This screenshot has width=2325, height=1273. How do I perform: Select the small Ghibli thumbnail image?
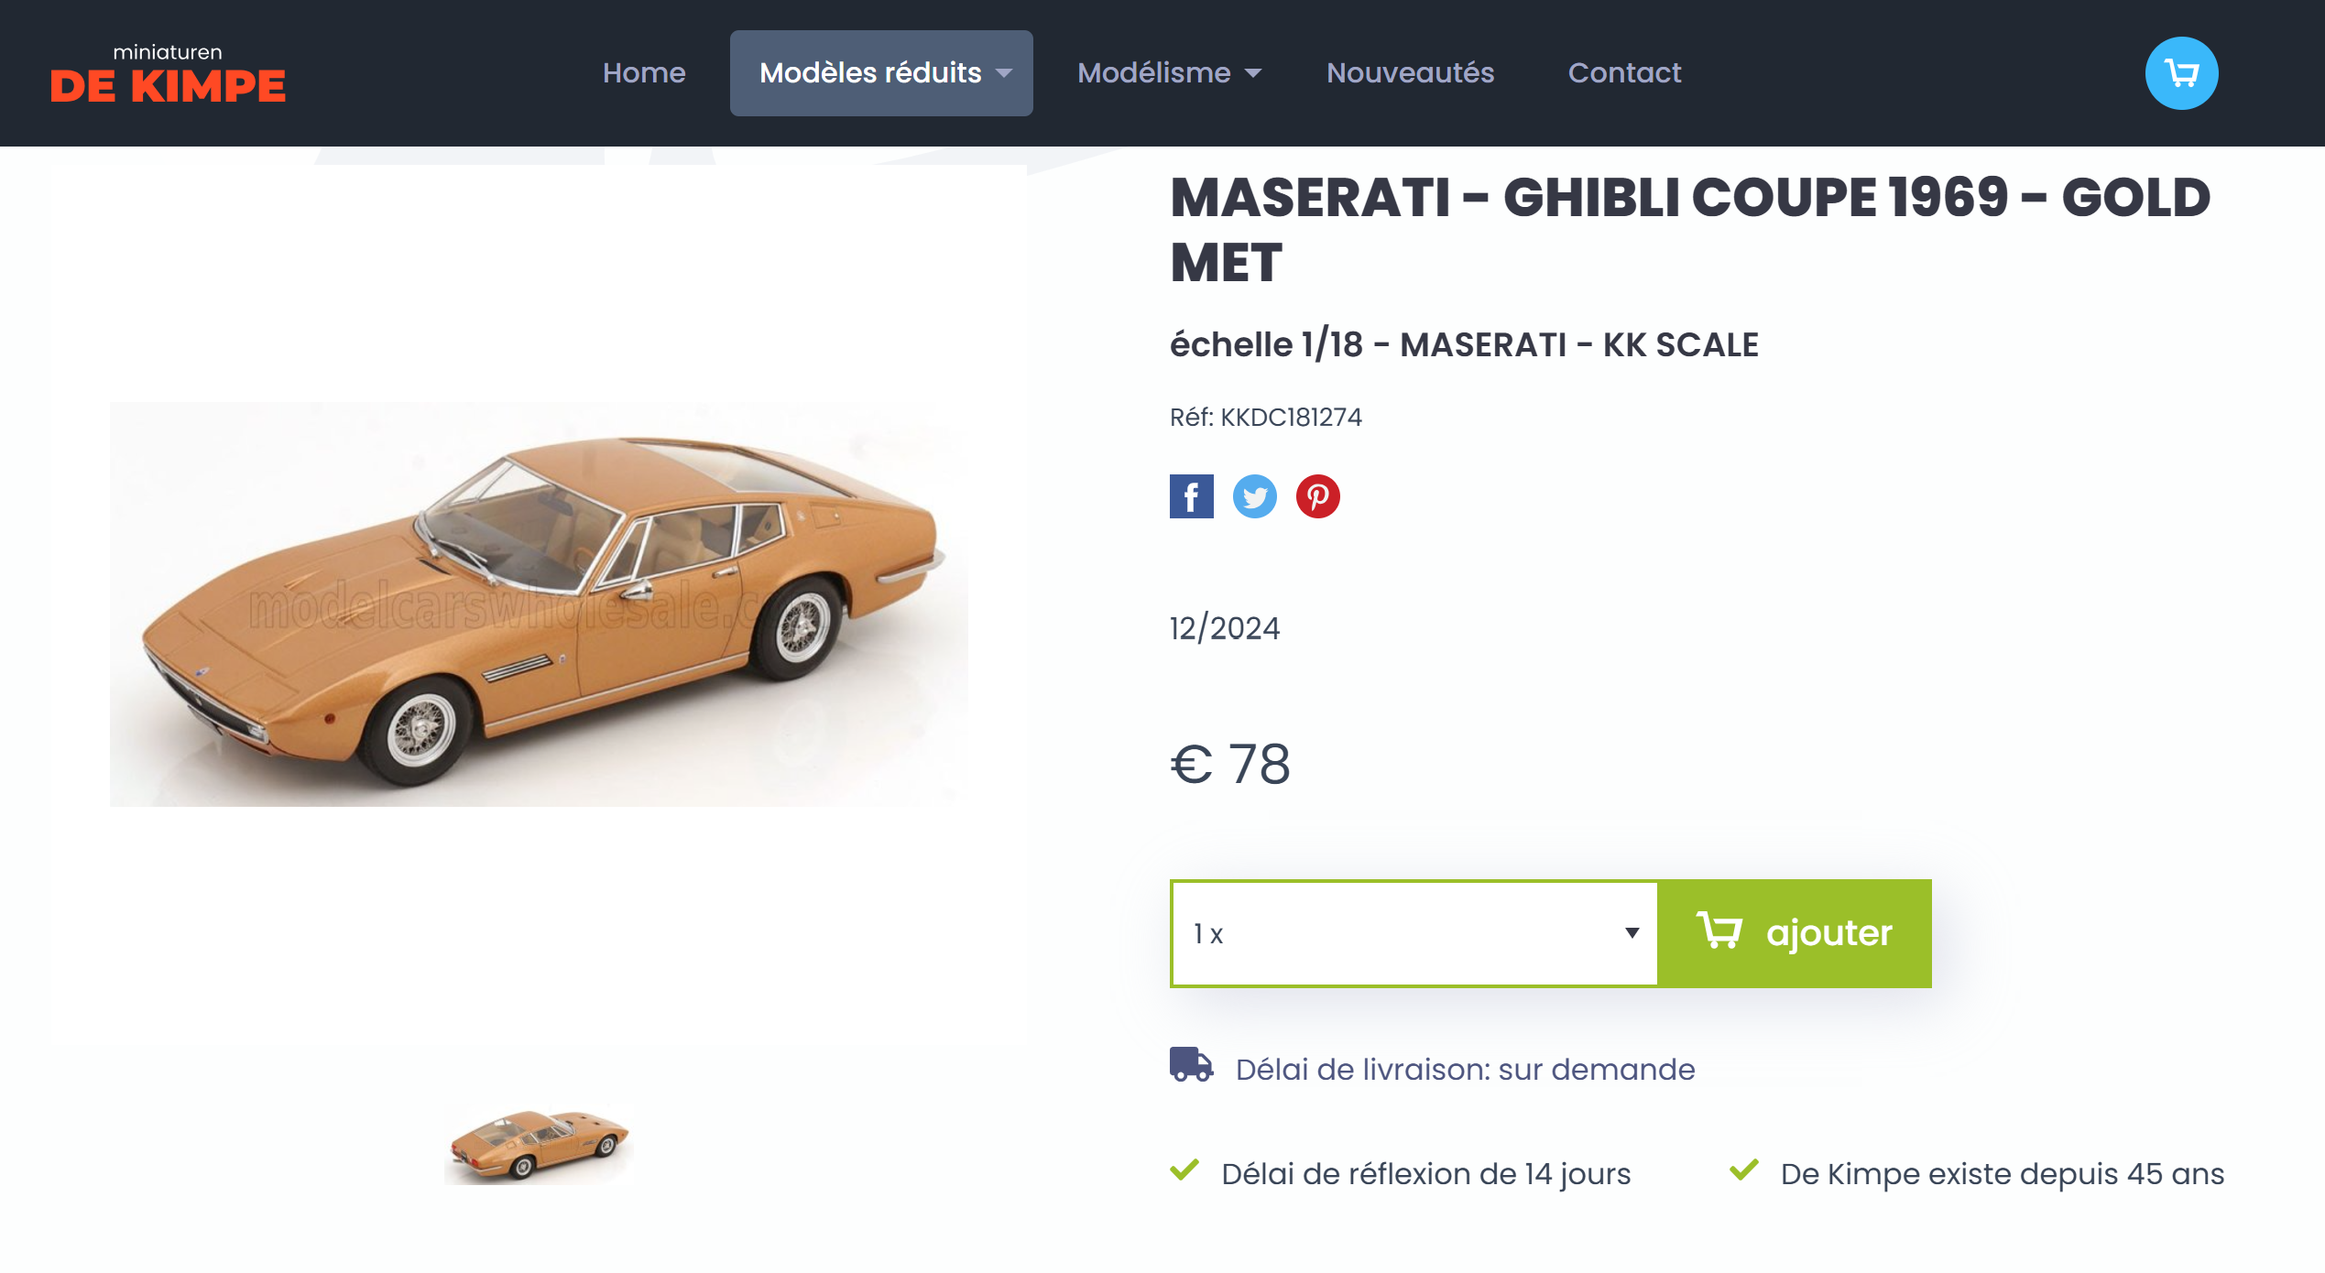pyautogui.click(x=539, y=1145)
